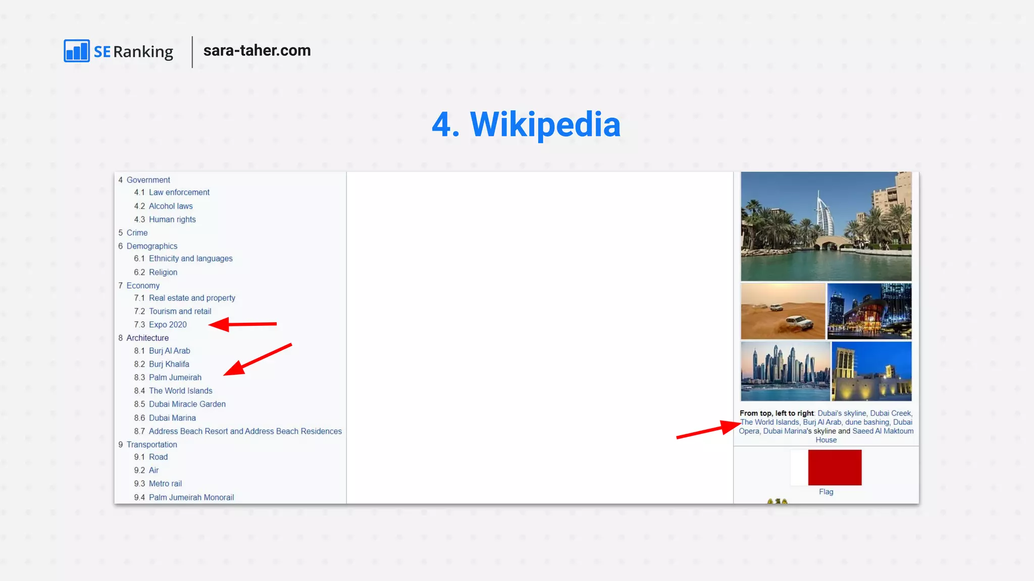Viewport: 1034px width, 581px height.
Task: Follow the Dubai Creek caption link
Action: tap(891, 413)
